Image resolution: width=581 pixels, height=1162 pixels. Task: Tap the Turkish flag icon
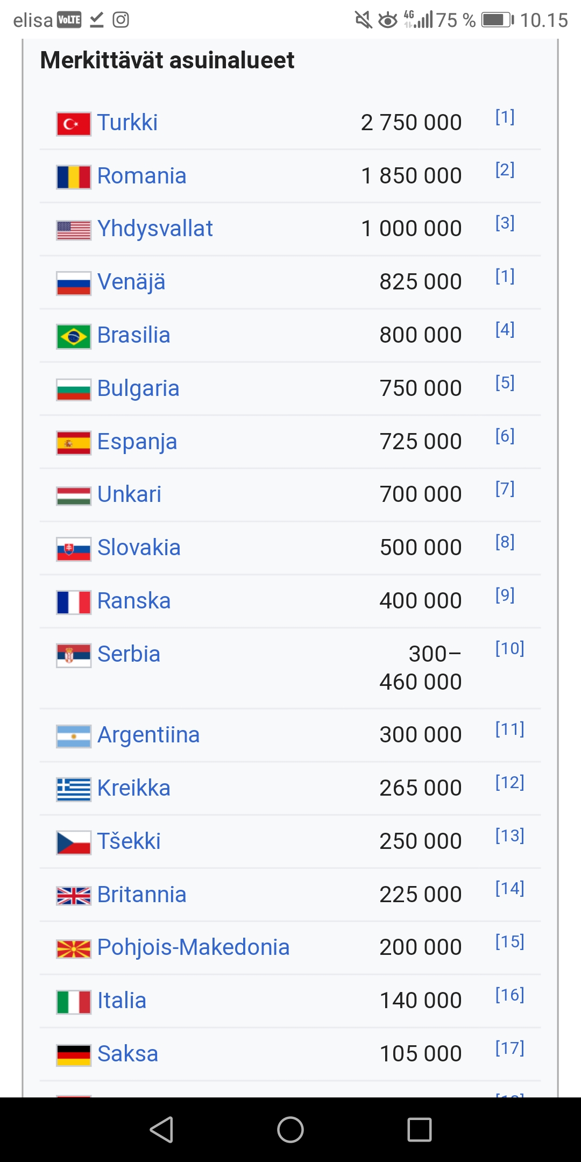click(x=74, y=124)
